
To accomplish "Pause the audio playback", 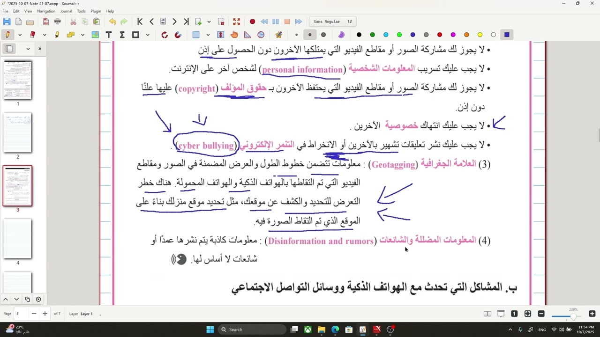I will pyautogui.click(x=276, y=22).
